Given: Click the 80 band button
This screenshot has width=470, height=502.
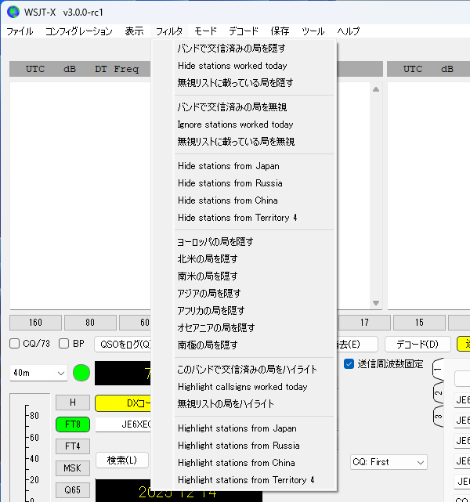Looking at the screenshot, I should [90, 323].
